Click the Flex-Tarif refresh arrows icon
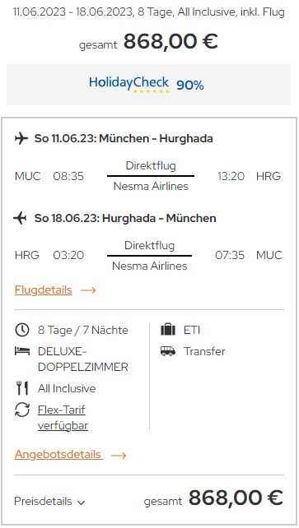Image resolution: width=299 pixels, height=528 pixels. pos(22,410)
